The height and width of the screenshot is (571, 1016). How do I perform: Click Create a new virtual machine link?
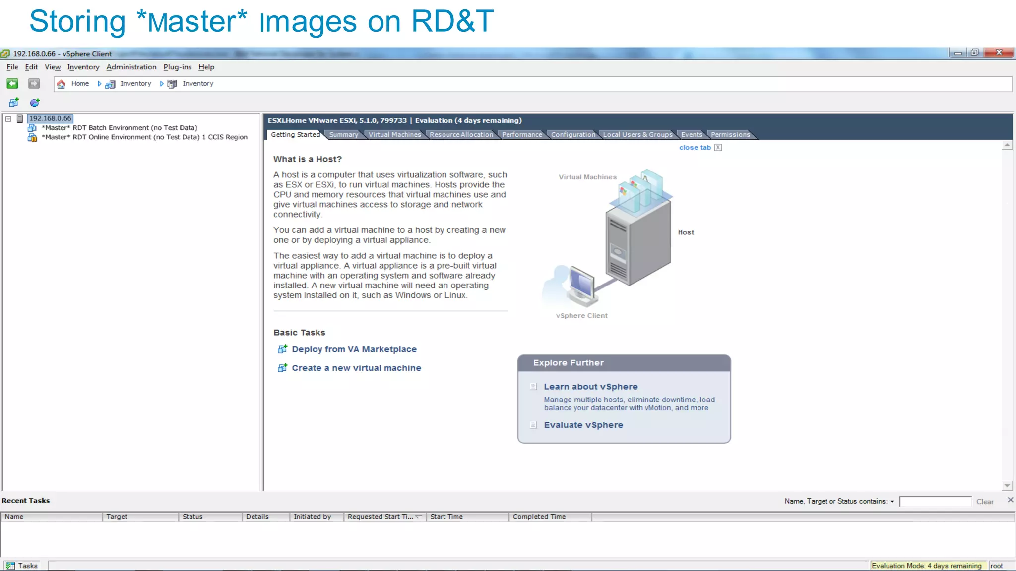tap(356, 368)
